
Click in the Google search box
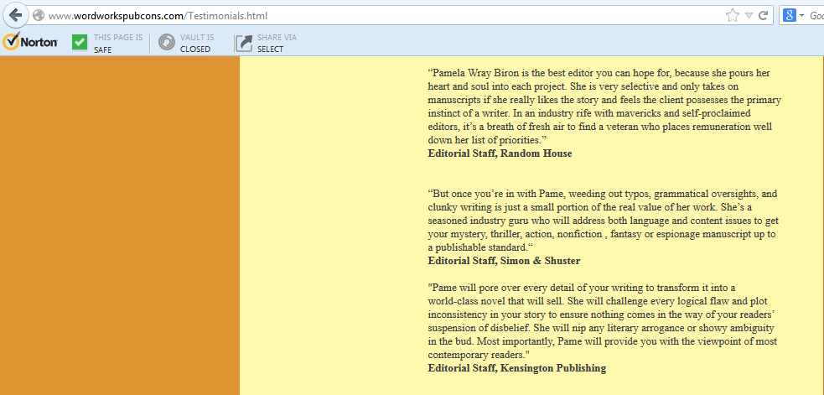tap(816, 15)
